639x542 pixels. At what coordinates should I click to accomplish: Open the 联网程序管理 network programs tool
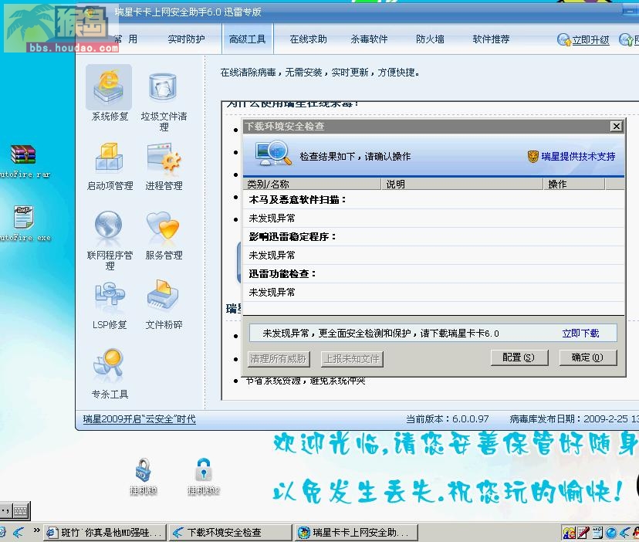110,240
